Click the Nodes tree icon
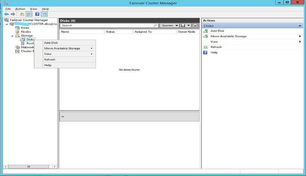The width and height of the screenshot is (306, 176). (17, 32)
